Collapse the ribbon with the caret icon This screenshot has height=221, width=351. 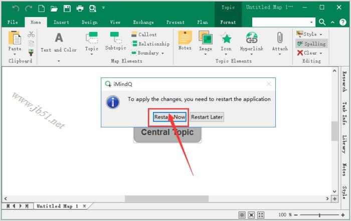(x=332, y=22)
